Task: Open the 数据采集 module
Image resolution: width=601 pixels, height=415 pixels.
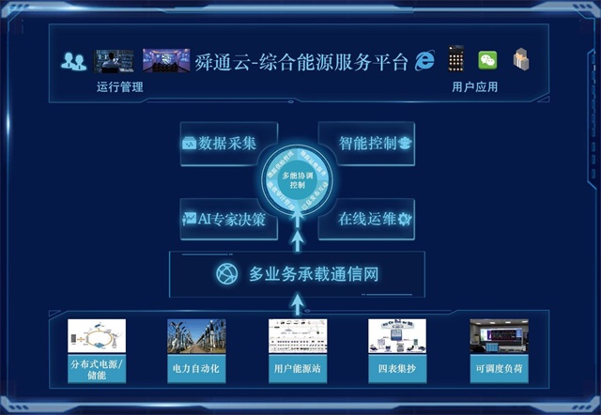Action: (229, 144)
